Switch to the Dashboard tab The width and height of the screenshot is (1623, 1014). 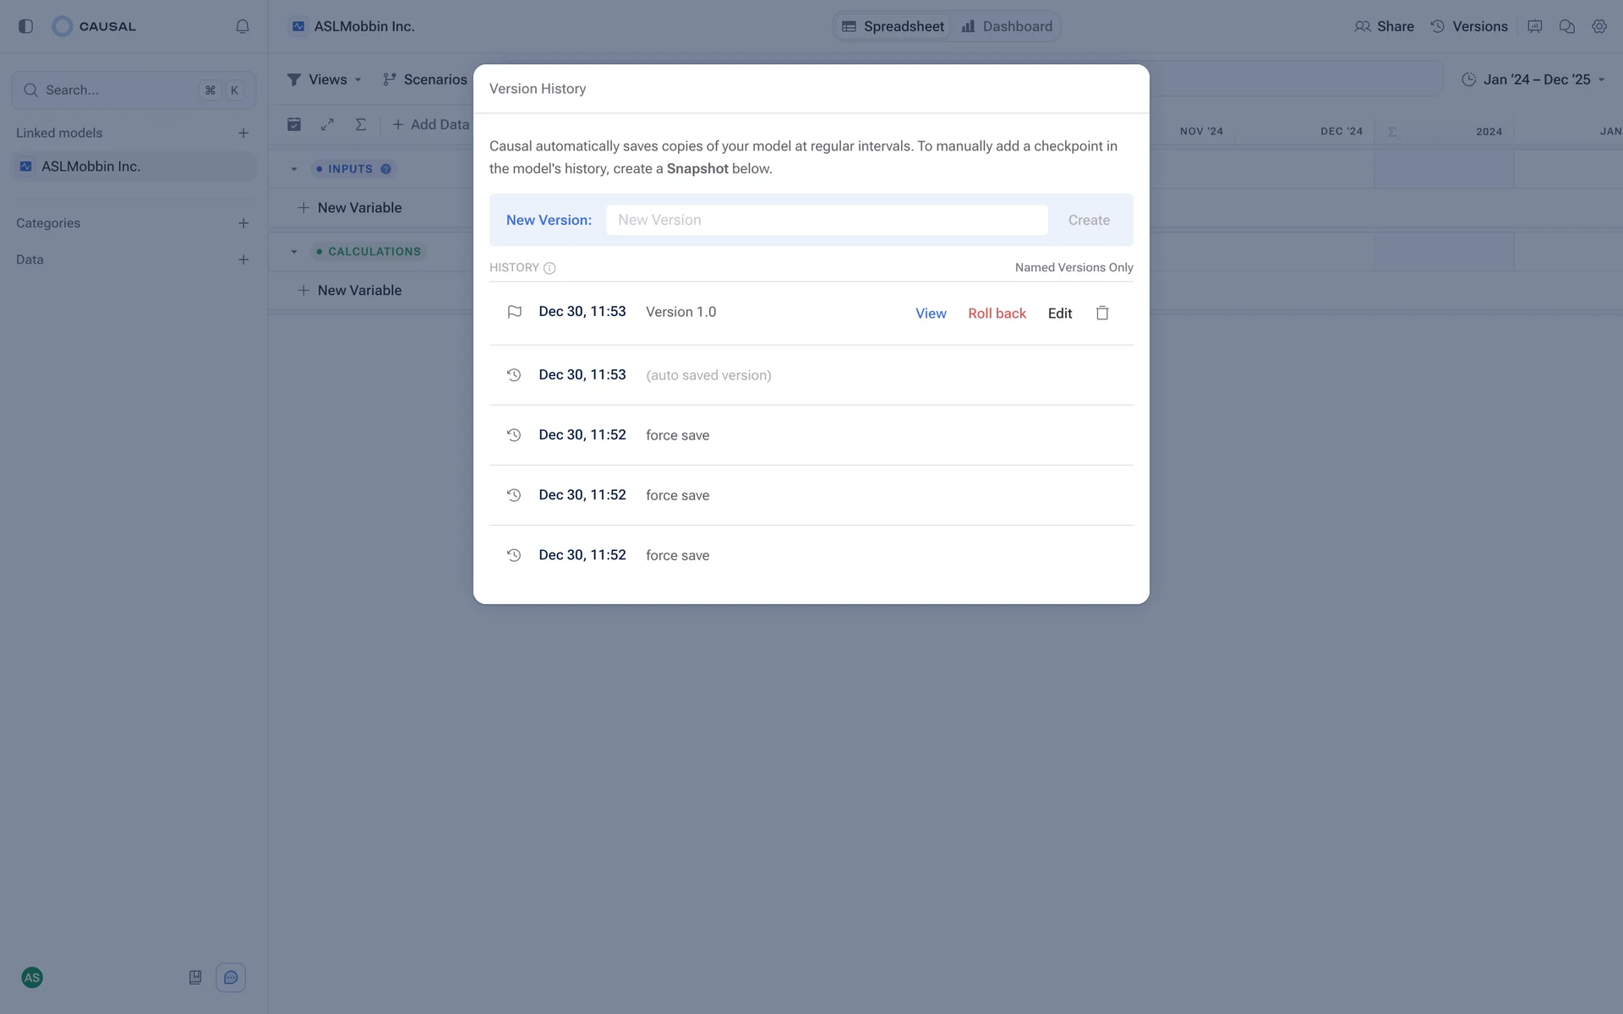pos(1007,26)
